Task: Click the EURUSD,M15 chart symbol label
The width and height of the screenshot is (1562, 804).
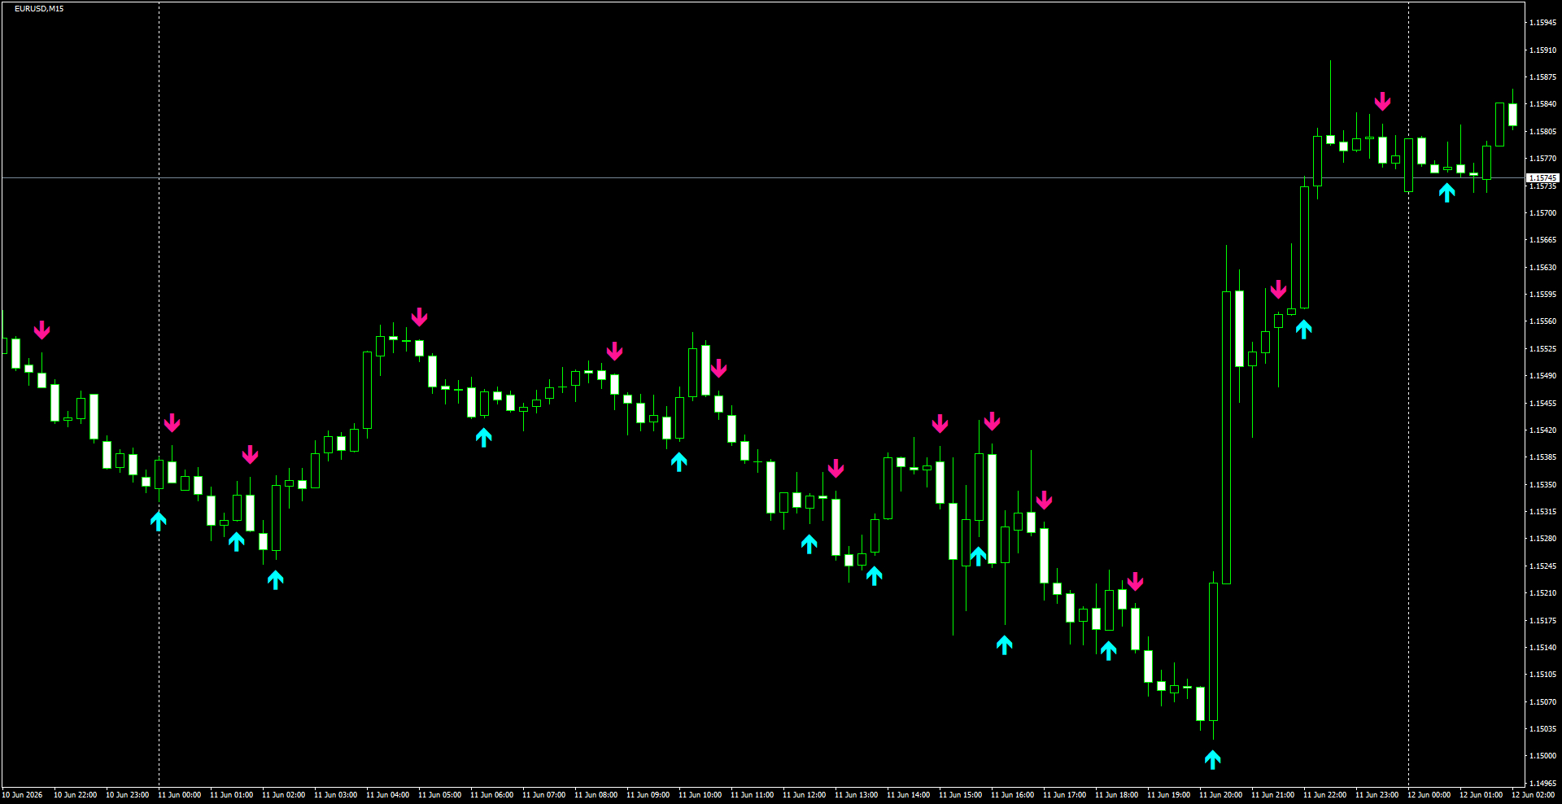Action: [x=39, y=9]
